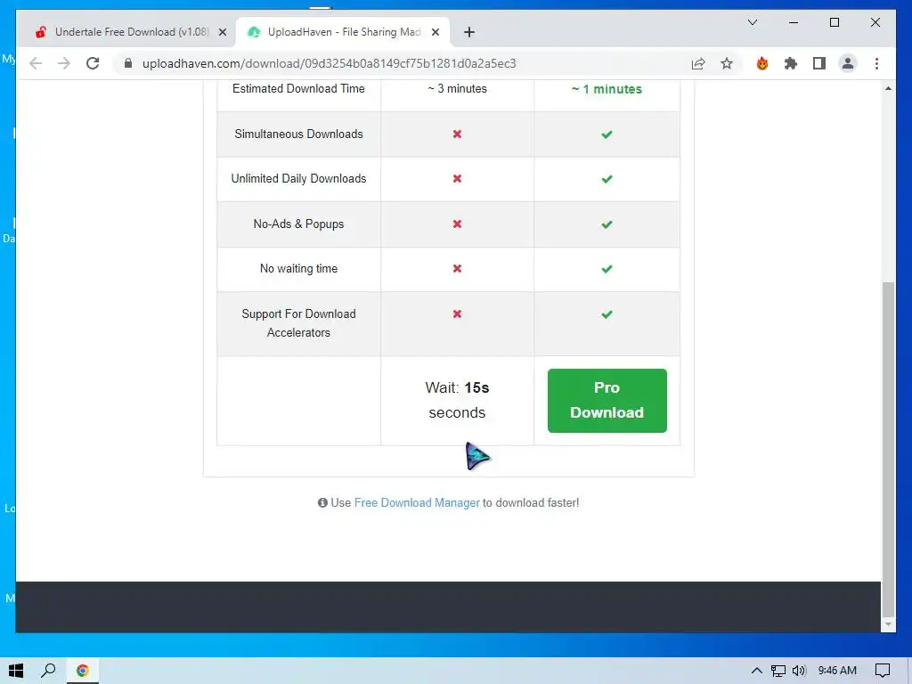Open the Chrome profile avatar
The width and height of the screenshot is (912, 684).
pos(848,63)
